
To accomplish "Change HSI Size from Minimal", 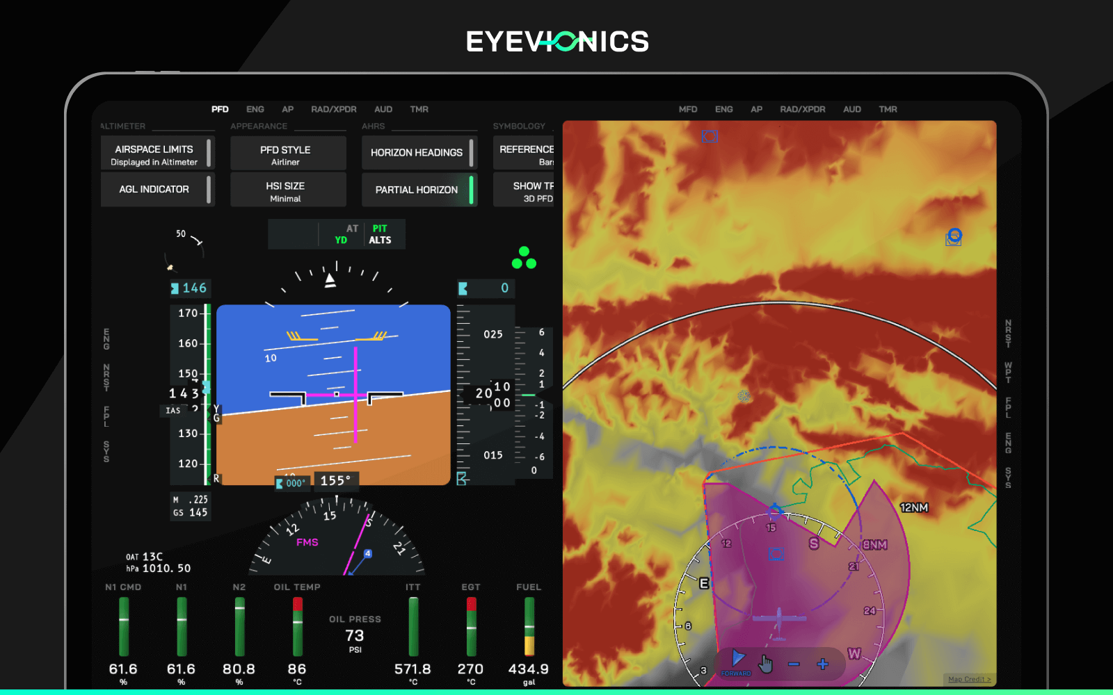I will tap(288, 189).
